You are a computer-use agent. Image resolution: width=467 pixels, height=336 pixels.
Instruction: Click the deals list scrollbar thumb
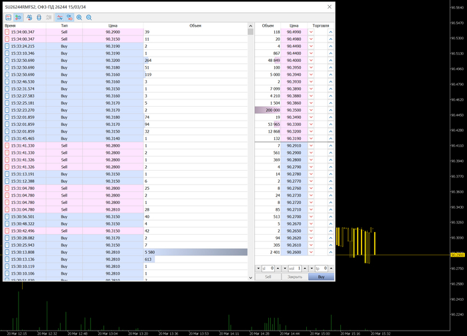[x=250, y=31]
